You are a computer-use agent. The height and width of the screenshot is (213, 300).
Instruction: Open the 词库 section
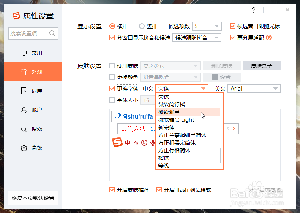point(33,91)
